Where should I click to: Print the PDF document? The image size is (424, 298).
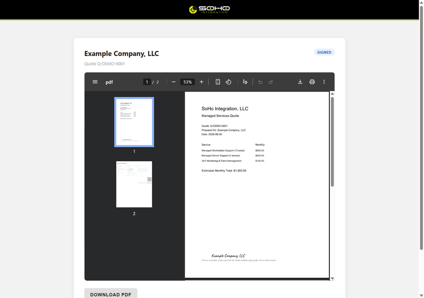point(312,82)
